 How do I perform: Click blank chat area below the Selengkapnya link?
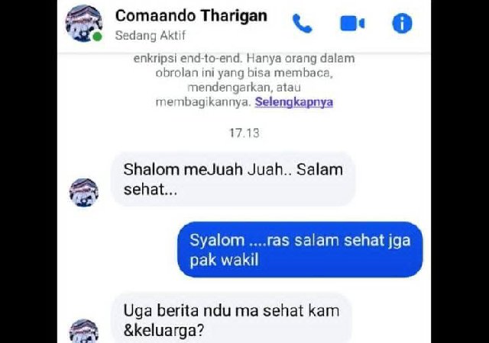244,117
